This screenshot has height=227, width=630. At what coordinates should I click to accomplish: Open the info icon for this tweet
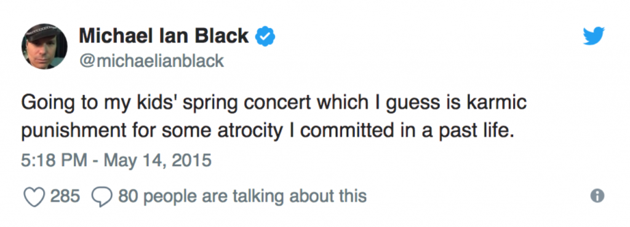point(597,195)
